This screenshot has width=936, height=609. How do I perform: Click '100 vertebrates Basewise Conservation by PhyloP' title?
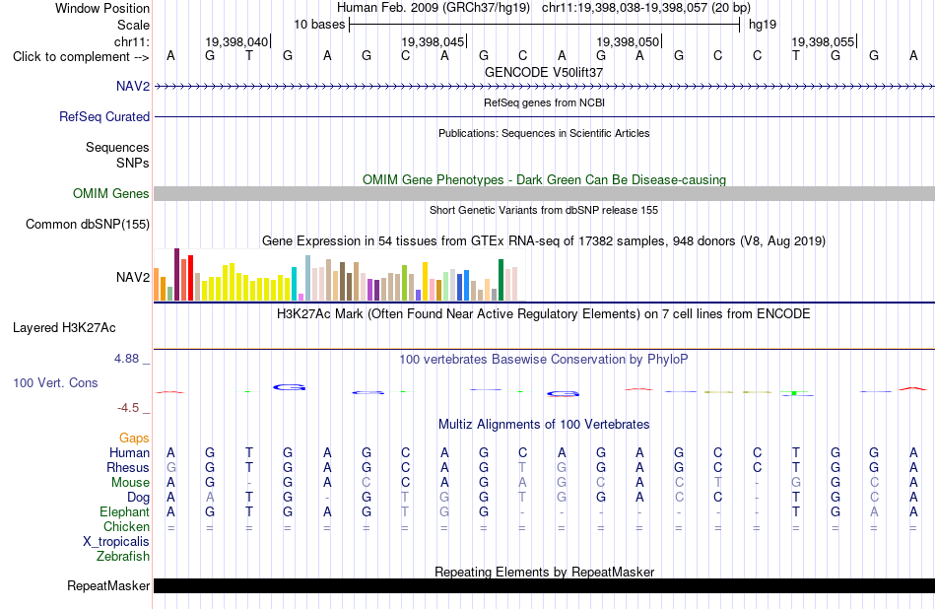coord(544,360)
